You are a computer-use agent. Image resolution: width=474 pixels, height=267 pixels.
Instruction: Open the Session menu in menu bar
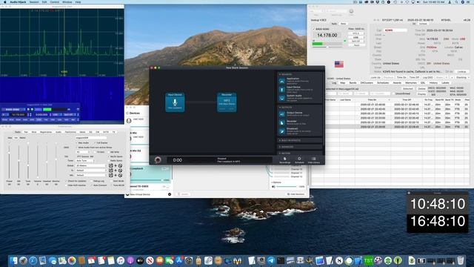[34, 1]
